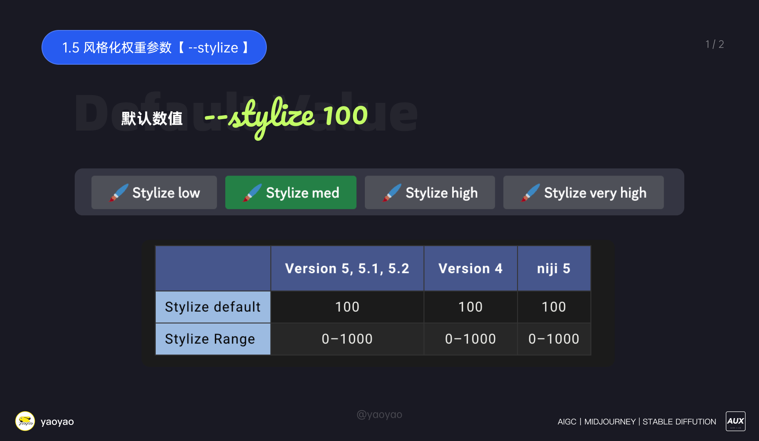Select the niji 5 column header

pyautogui.click(x=554, y=269)
